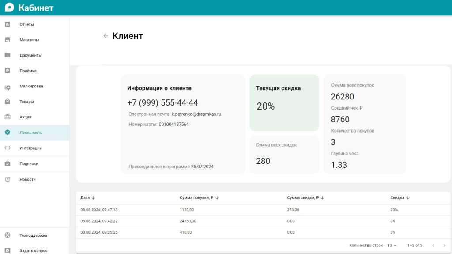Click the total purchases value 26280
452x254 pixels.
pyautogui.click(x=342, y=96)
